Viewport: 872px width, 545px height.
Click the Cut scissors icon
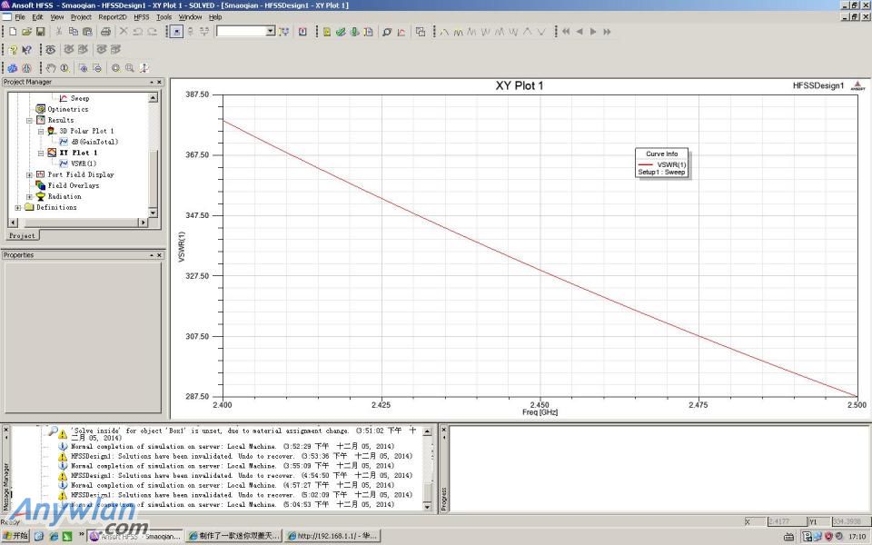(59, 32)
